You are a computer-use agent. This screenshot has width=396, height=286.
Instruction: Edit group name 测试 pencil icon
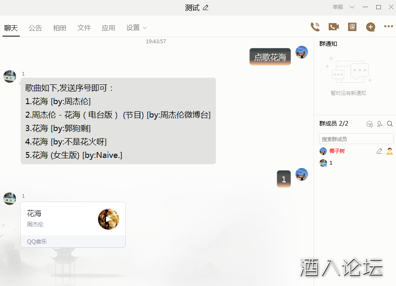206,8
